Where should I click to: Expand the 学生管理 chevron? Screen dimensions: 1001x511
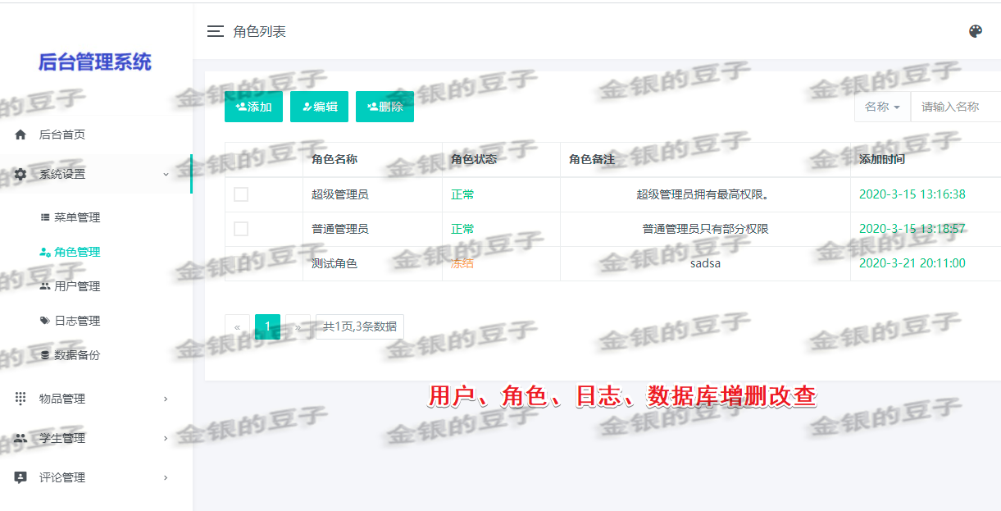tap(166, 438)
